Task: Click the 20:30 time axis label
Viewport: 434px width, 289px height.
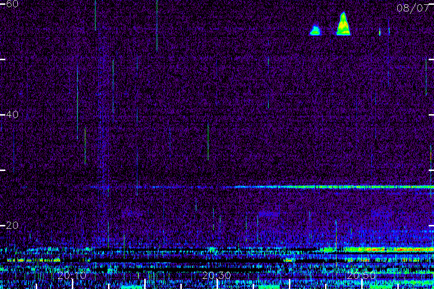Action: coord(217,276)
